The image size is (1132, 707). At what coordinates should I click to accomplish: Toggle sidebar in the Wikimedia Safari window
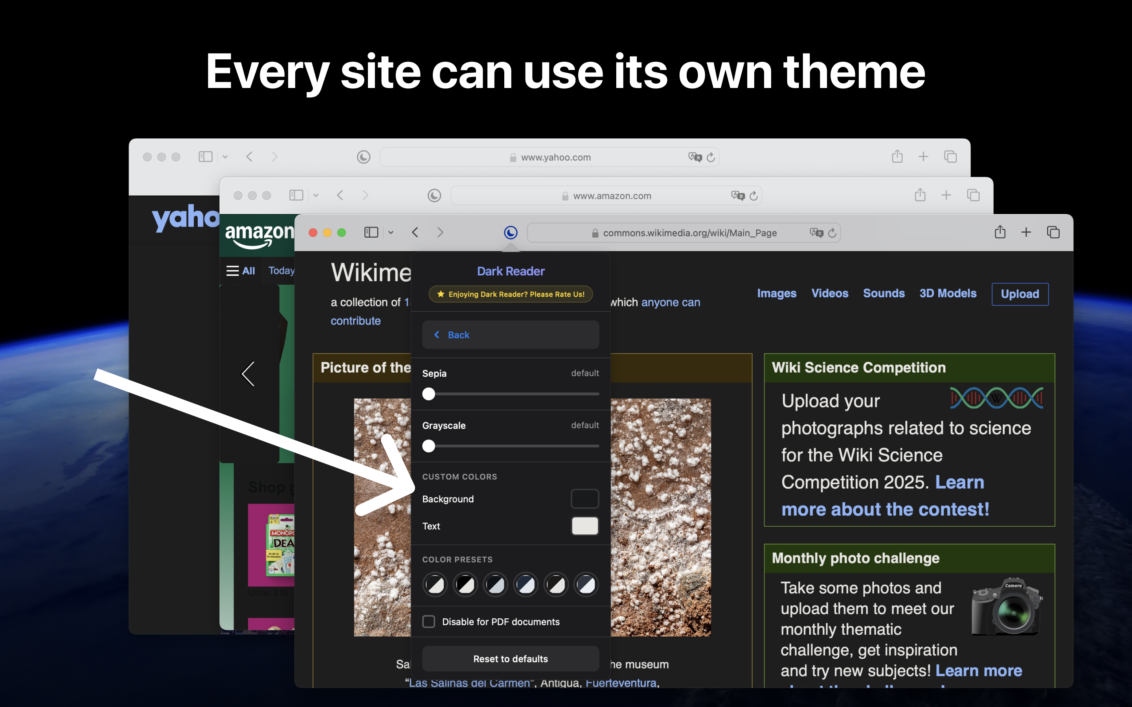click(371, 233)
